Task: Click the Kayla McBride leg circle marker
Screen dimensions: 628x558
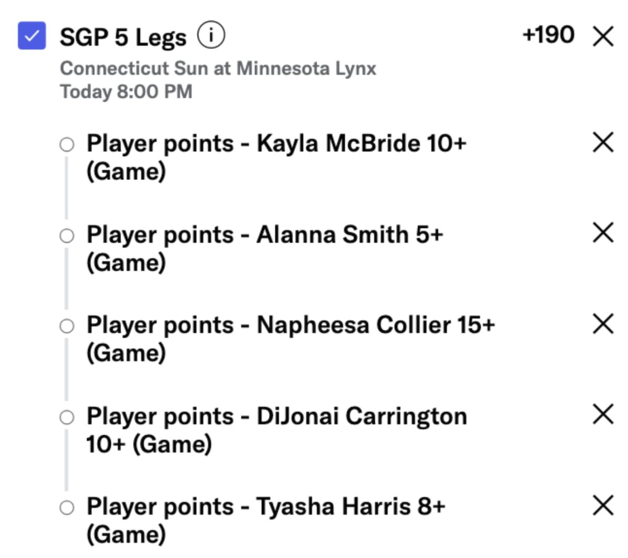Action: (67, 144)
